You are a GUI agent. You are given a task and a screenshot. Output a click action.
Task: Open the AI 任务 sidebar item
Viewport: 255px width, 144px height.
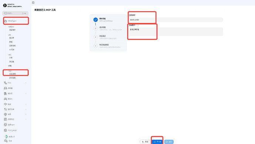(12, 50)
